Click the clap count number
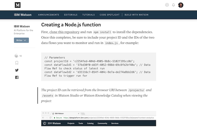This screenshot has width=197, height=132. click(21, 56)
